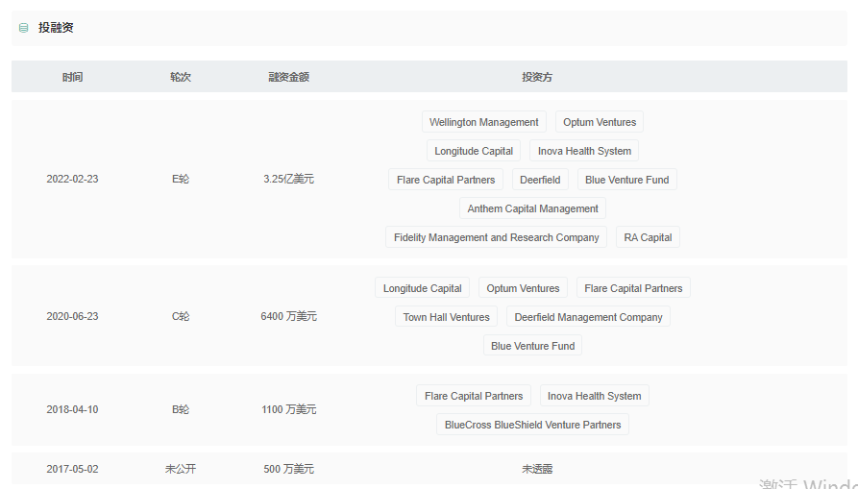858x489 pixels.
Task: Open Blue Venture Fund in C轮 row
Action: (x=532, y=346)
